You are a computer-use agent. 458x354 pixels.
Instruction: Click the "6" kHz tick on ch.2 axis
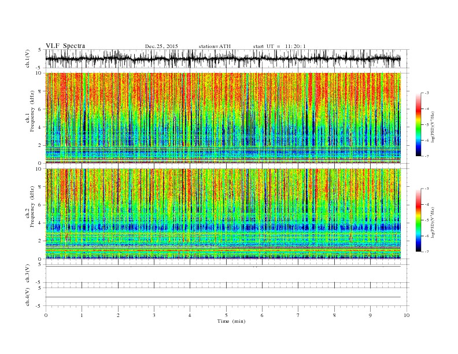click(x=40, y=205)
